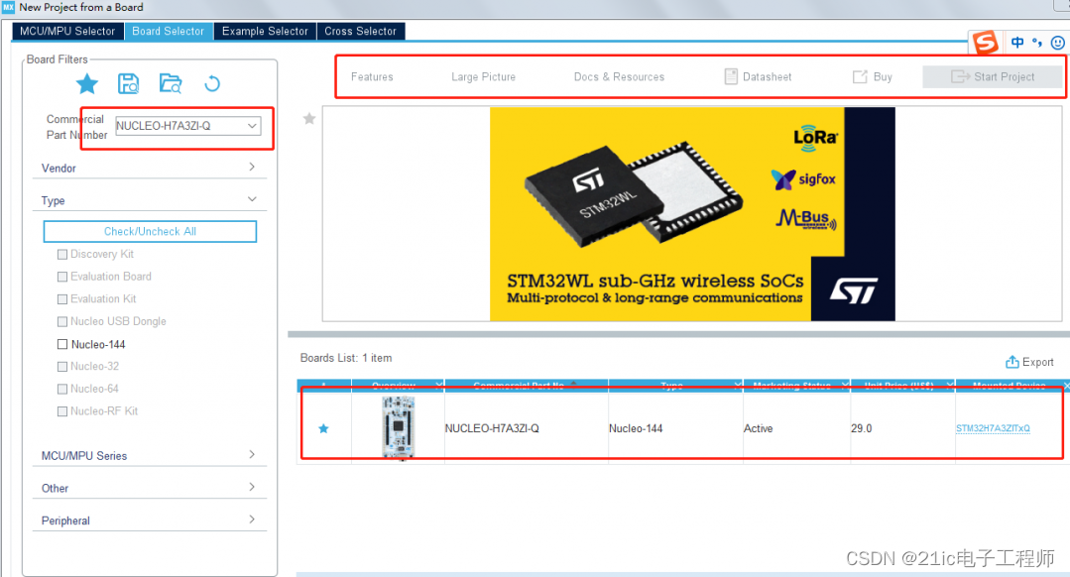Click the Datasheet document icon
1070x577 pixels.
[x=731, y=76]
